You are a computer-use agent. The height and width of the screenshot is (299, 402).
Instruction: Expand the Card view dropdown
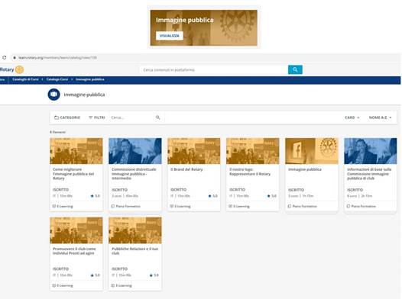point(352,117)
